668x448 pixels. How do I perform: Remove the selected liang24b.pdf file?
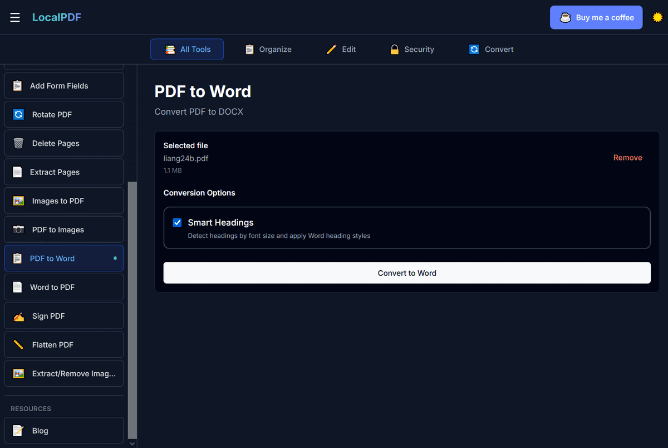click(x=627, y=158)
